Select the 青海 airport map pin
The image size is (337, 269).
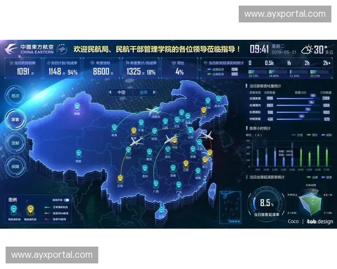pyautogui.click(x=115, y=128)
